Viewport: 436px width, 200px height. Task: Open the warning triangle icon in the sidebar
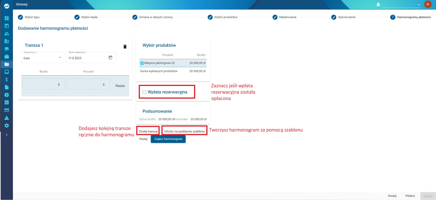point(7,118)
